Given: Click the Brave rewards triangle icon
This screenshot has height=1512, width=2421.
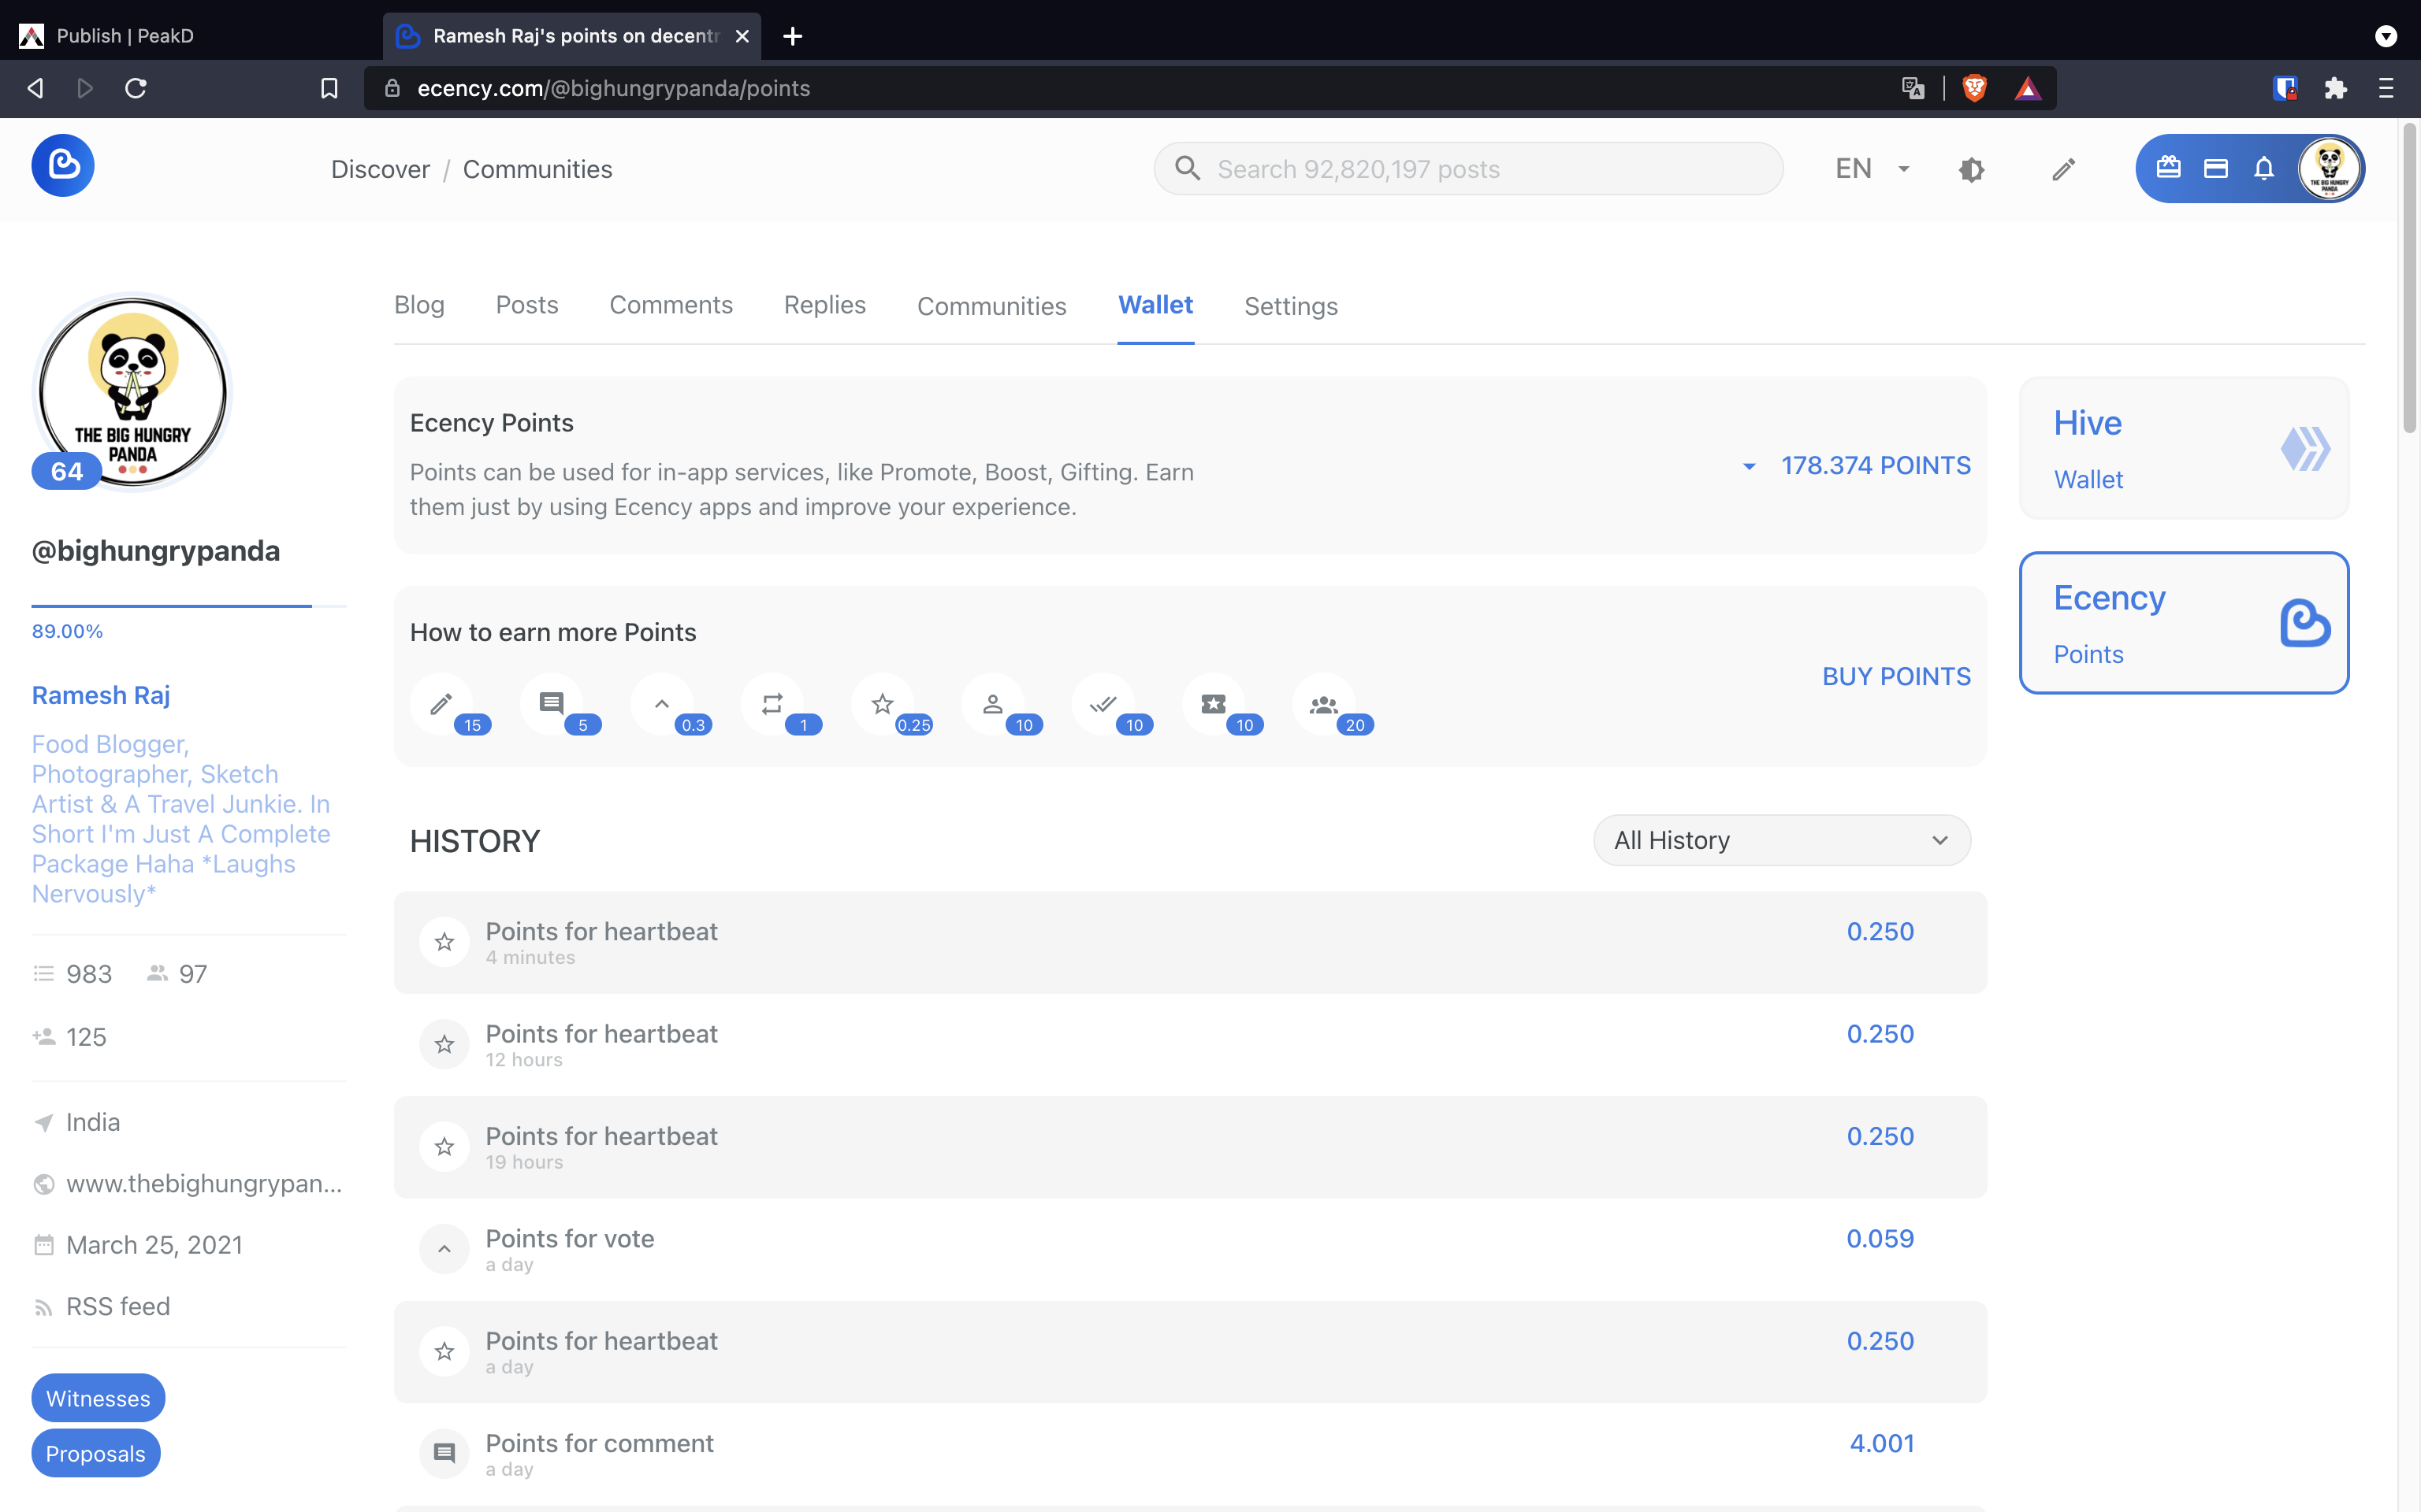Looking at the screenshot, I should click(2027, 89).
